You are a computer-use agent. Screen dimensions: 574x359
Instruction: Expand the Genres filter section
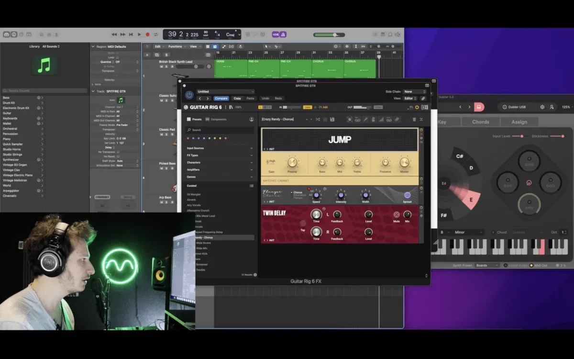(x=220, y=177)
